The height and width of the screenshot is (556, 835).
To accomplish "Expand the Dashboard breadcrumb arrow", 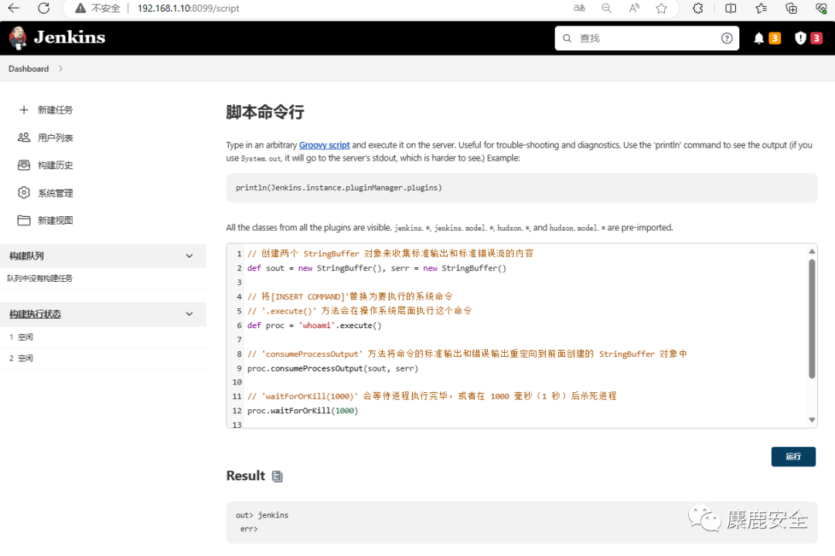I will [61, 69].
